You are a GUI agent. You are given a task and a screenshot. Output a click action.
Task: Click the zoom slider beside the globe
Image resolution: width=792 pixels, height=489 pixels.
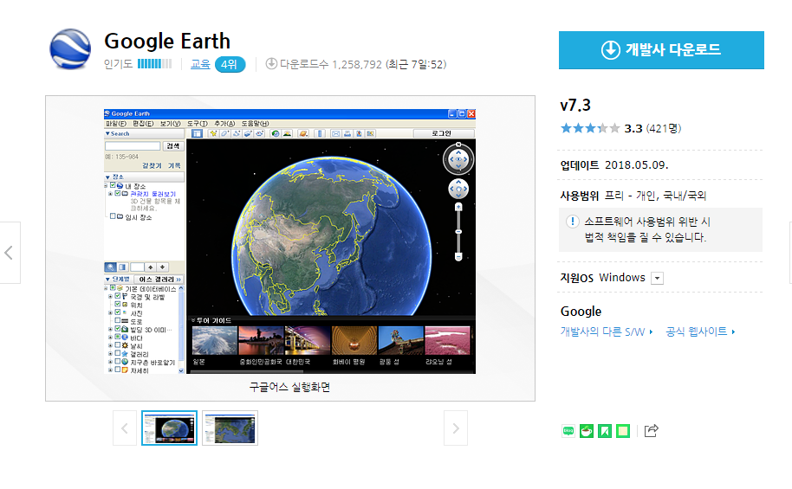(458, 232)
